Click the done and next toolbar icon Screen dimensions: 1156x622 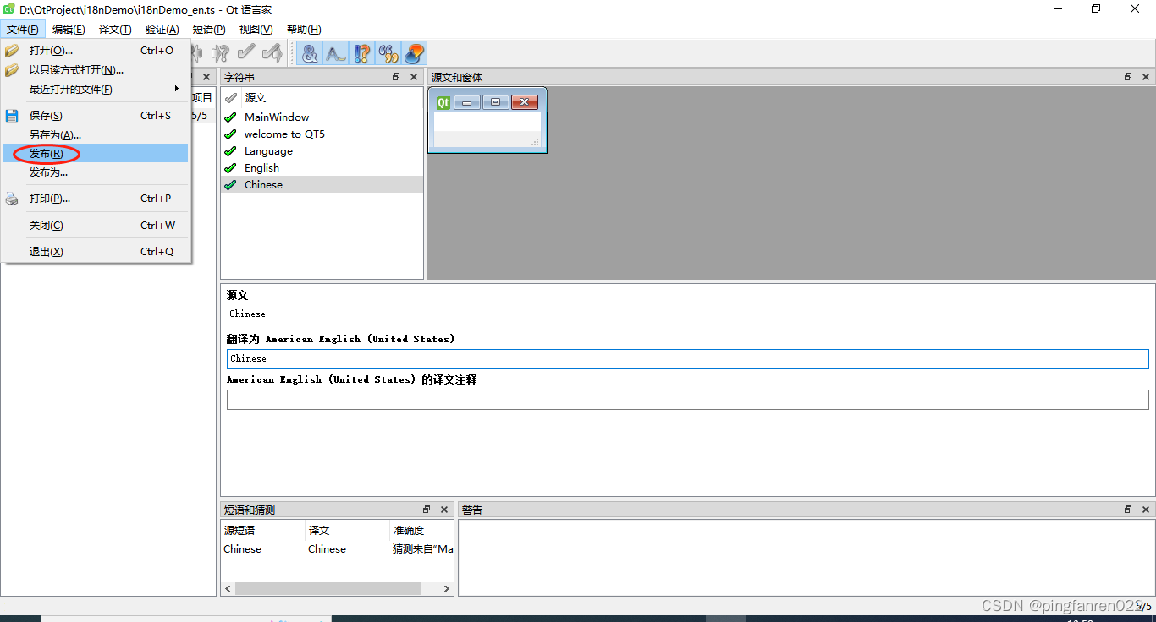click(x=272, y=53)
